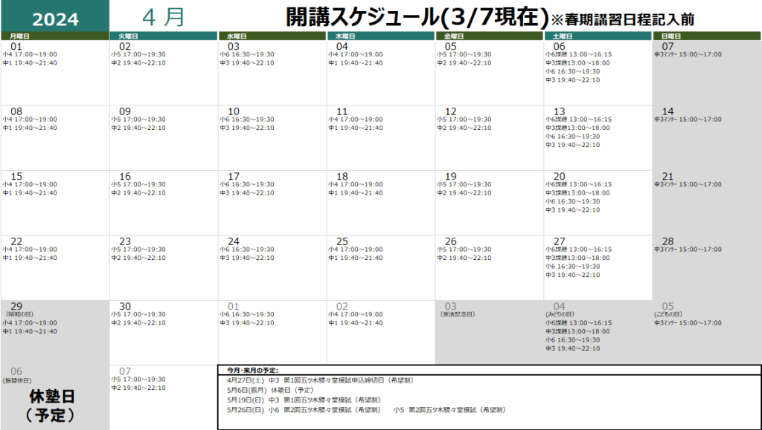The height and width of the screenshot is (430, 762).
Task: Select the 月曜日 column header
Action: [54, 36]
